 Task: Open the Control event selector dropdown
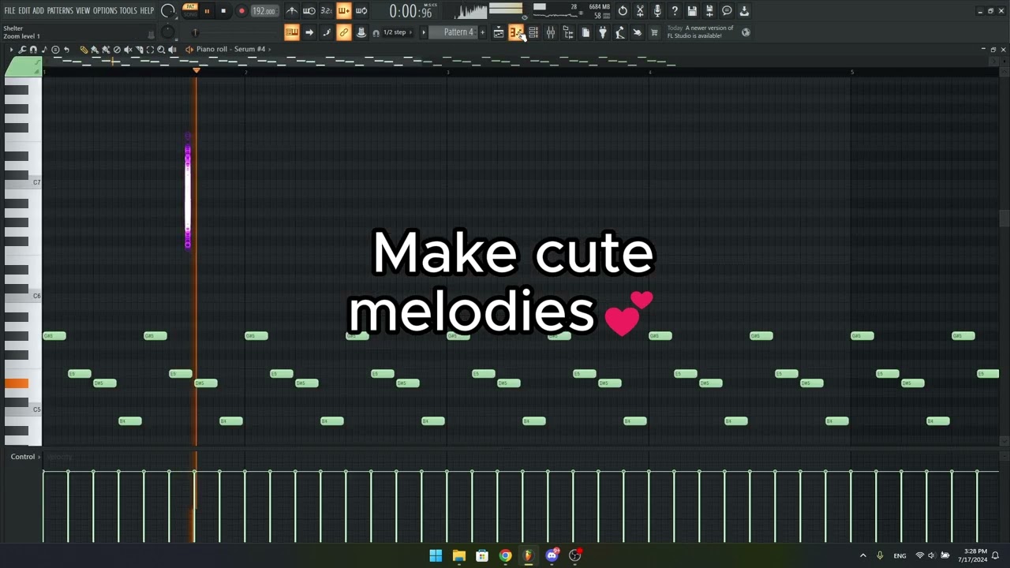pyautogui.click(x=25, y=457)
